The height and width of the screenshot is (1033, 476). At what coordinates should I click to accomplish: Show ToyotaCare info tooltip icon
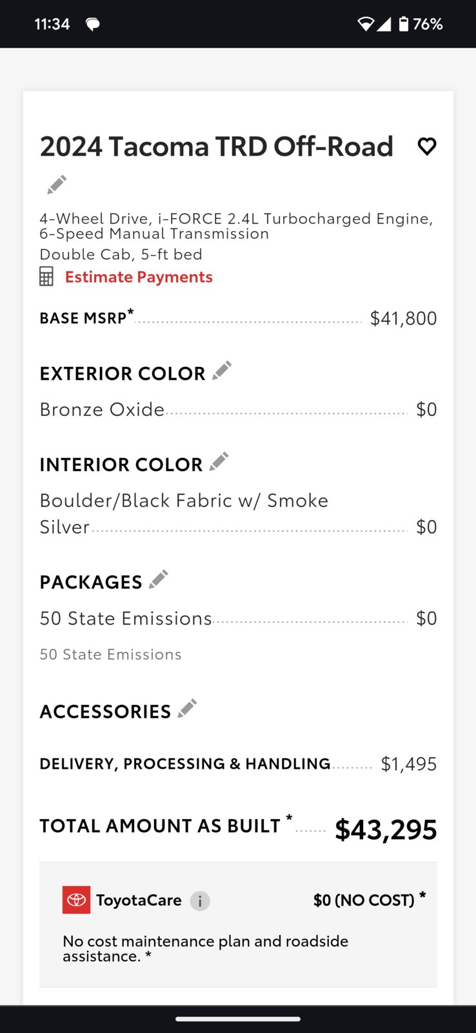[x=200, y=901]
